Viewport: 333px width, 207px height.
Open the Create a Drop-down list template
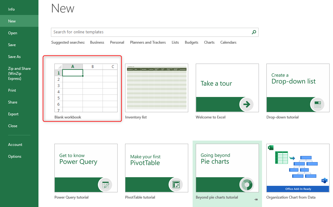tap(298, 88)
